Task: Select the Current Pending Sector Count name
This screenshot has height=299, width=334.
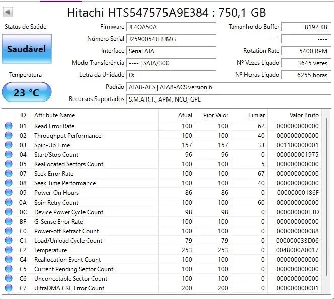Action: point(74,269)
